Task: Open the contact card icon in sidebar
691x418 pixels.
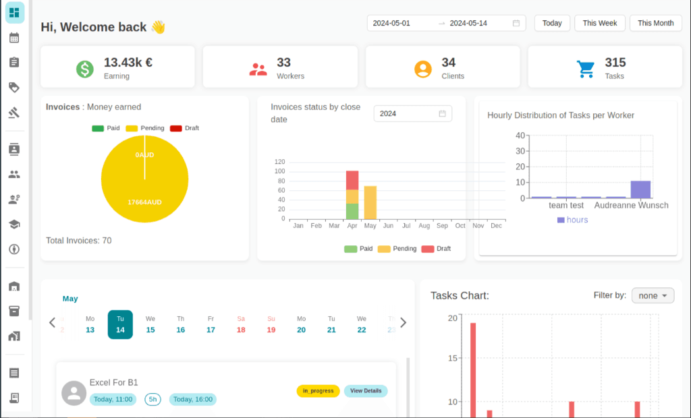Action: 14,148
